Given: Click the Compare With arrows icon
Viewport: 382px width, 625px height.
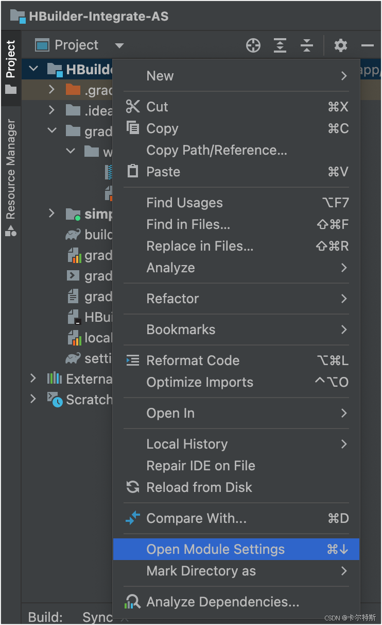Looking at the screenshot, I should [x=133, y=518].
